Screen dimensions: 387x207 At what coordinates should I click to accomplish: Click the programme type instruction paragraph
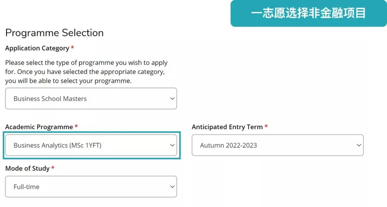[86, 72]
